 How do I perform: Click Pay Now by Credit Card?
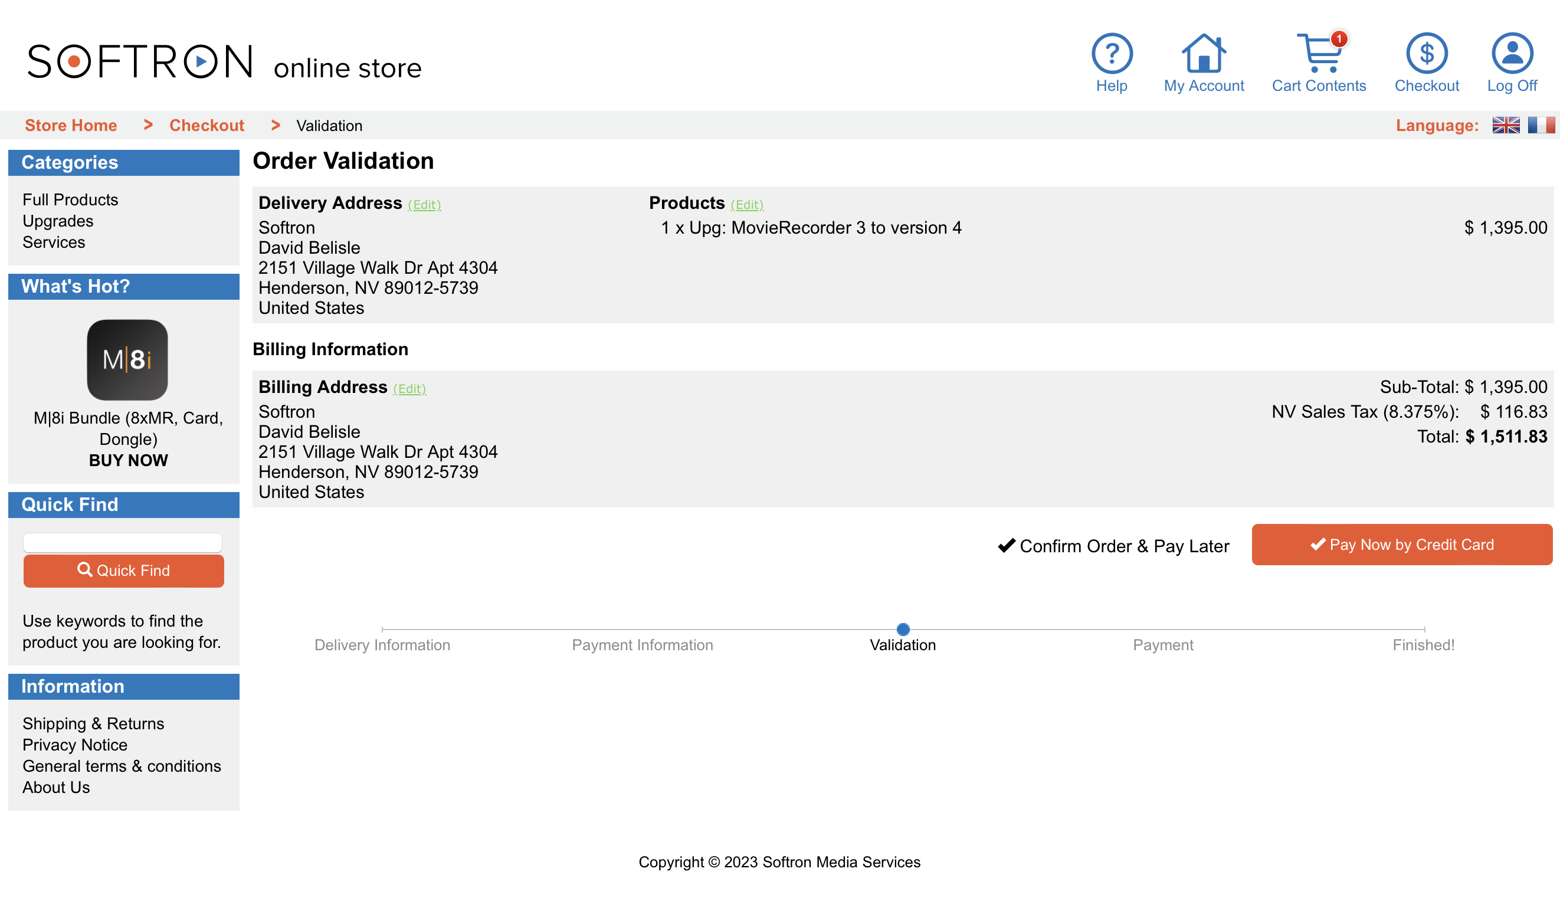[x=1401, y=545]
